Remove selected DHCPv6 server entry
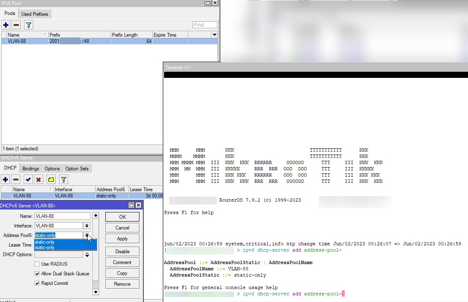This screenshot has height=302, width=468. pos(16,180)
